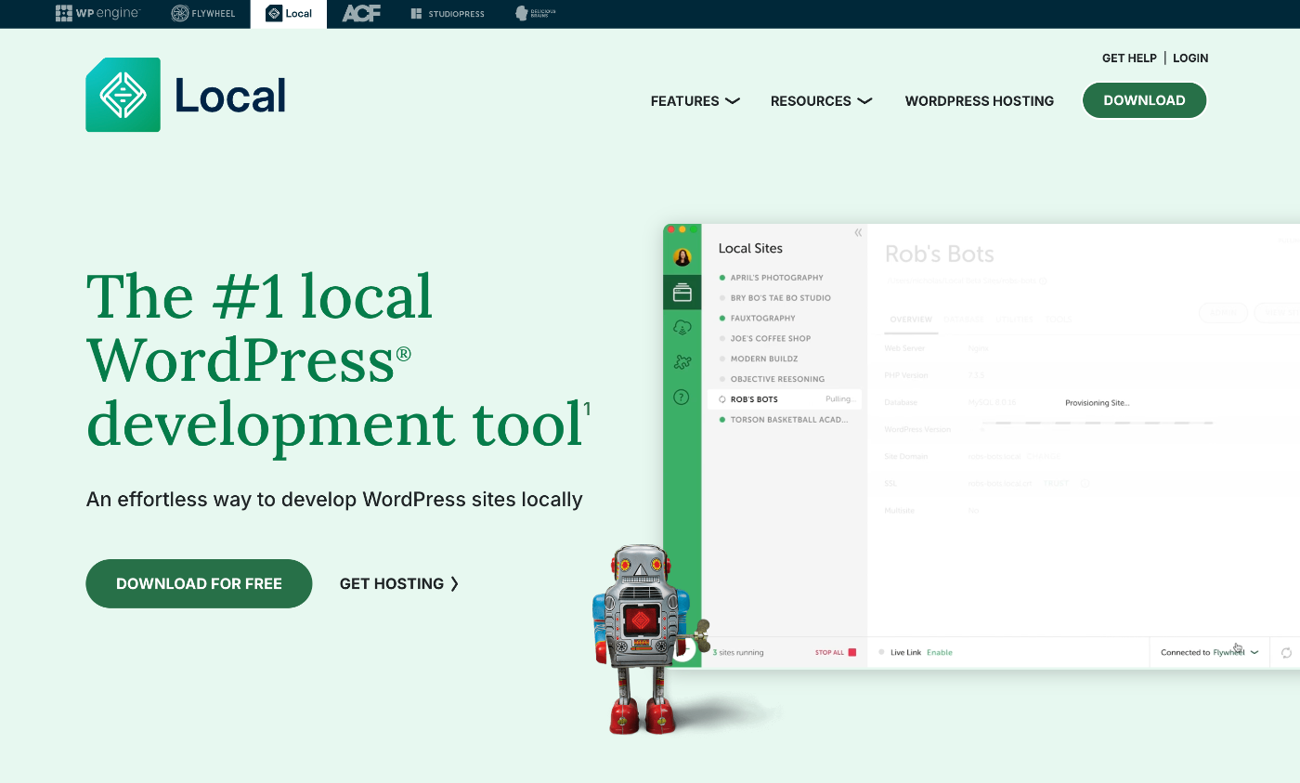
Task: Open the Flywheel brand link
Action: 203,14
